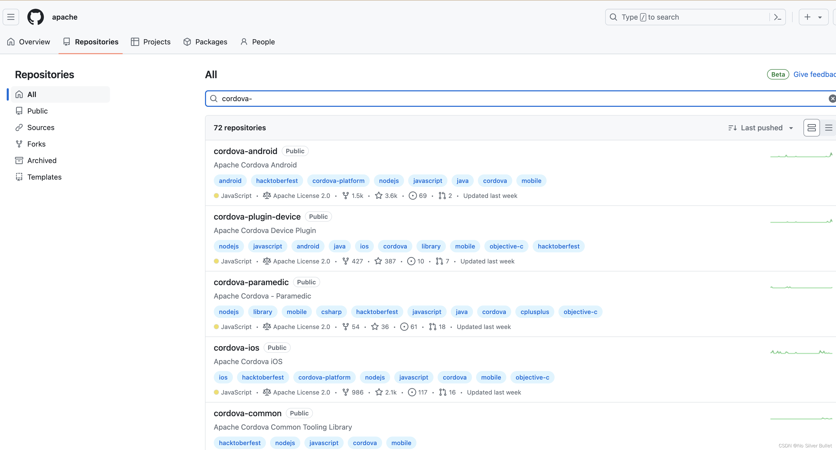The height and width of the screenshot is (450, 836).
Task: Open the Projects tab
Action: pos(151,42)
